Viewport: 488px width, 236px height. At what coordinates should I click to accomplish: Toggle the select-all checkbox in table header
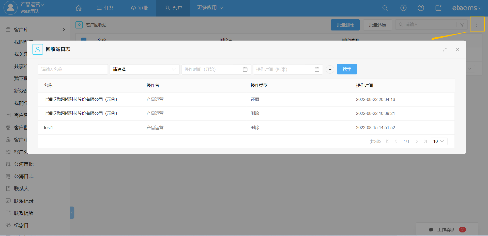(x=84, y=39)
